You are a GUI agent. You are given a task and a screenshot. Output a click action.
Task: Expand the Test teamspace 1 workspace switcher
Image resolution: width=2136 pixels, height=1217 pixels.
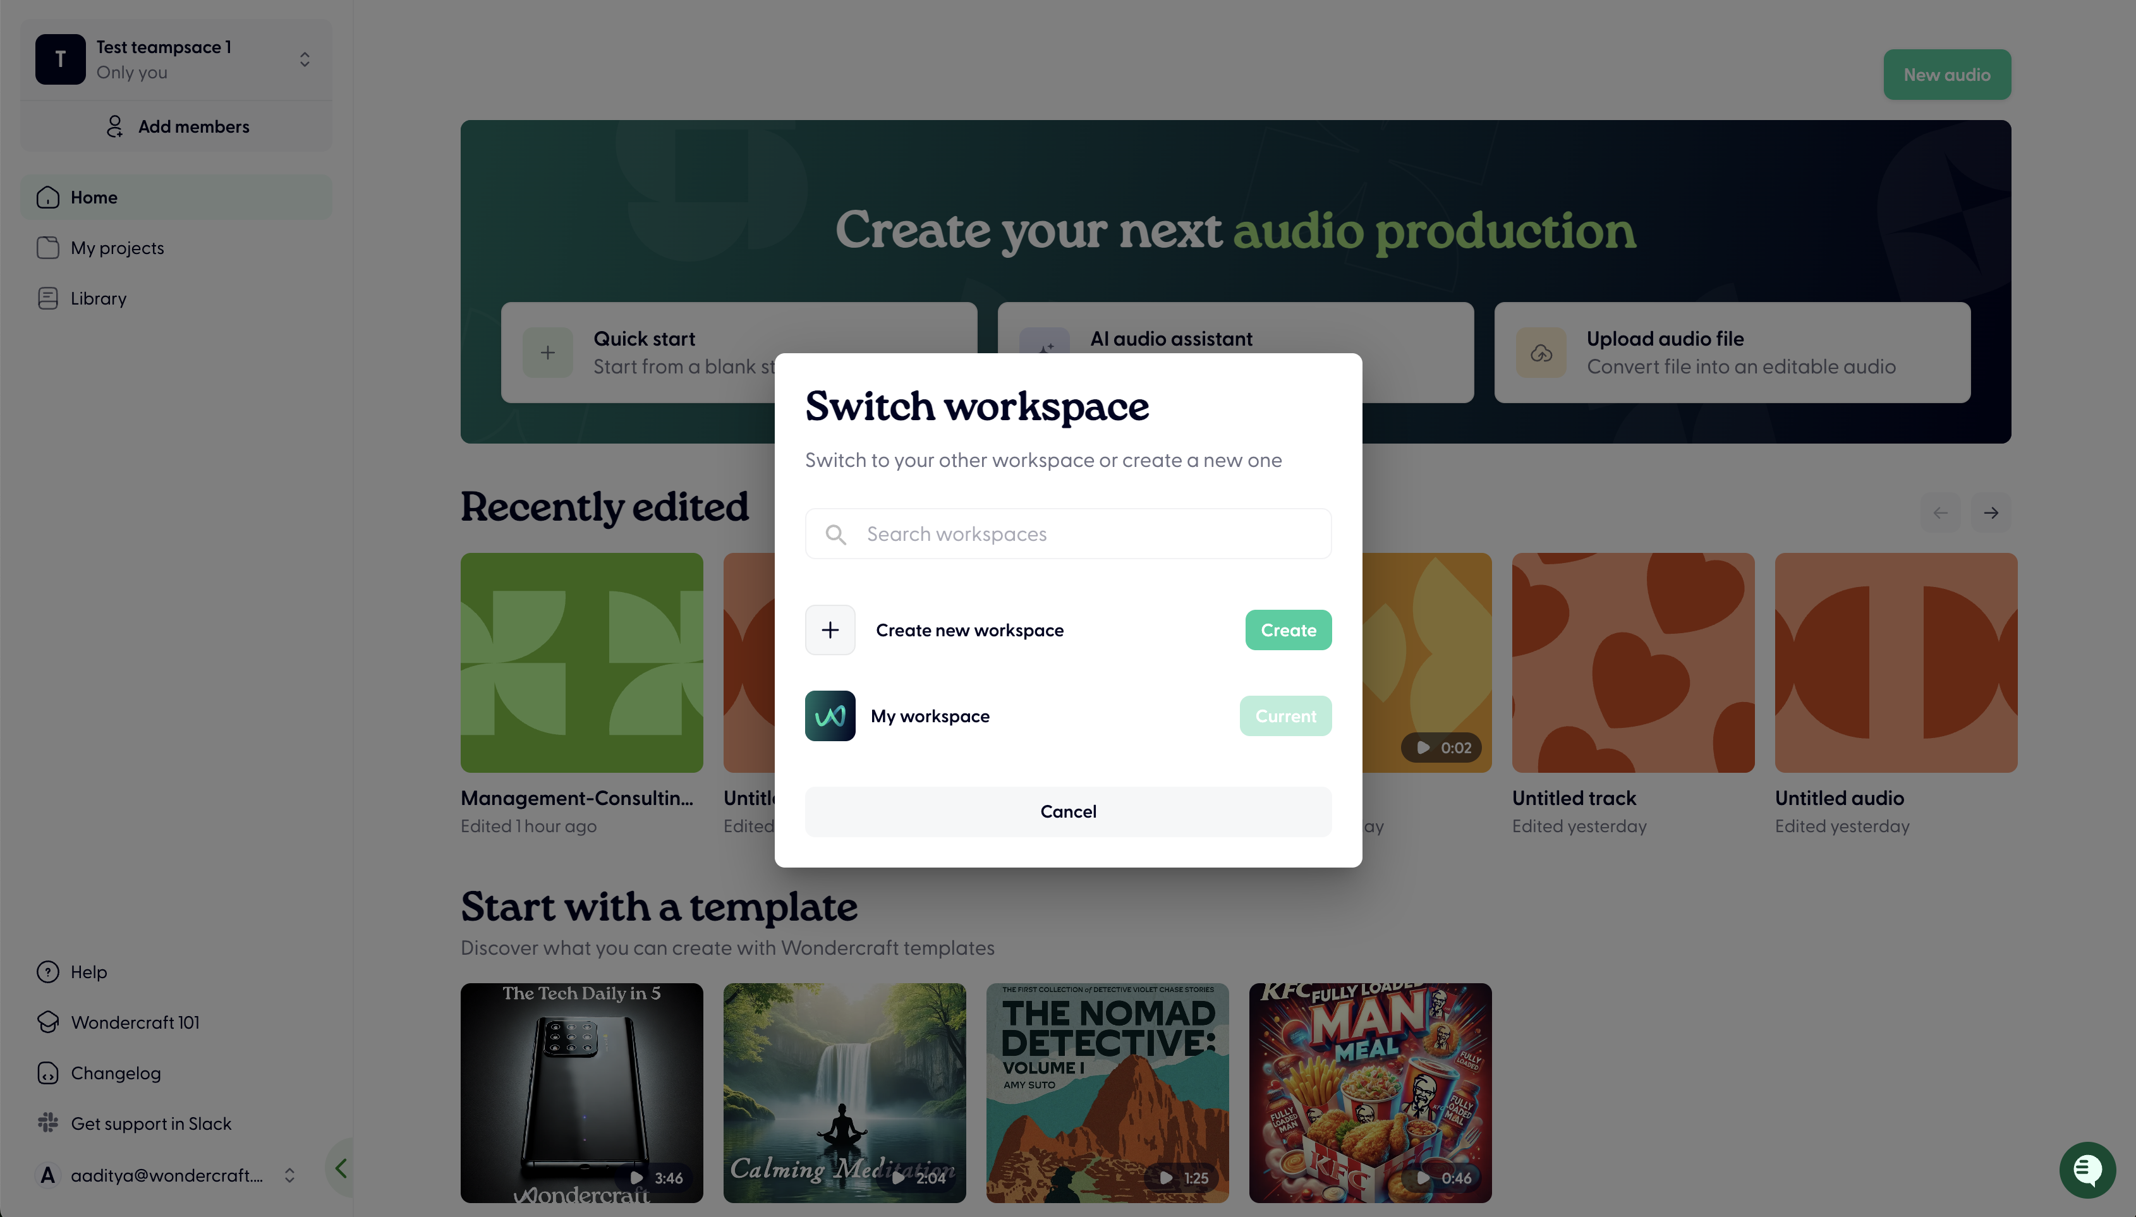point(304,59)
